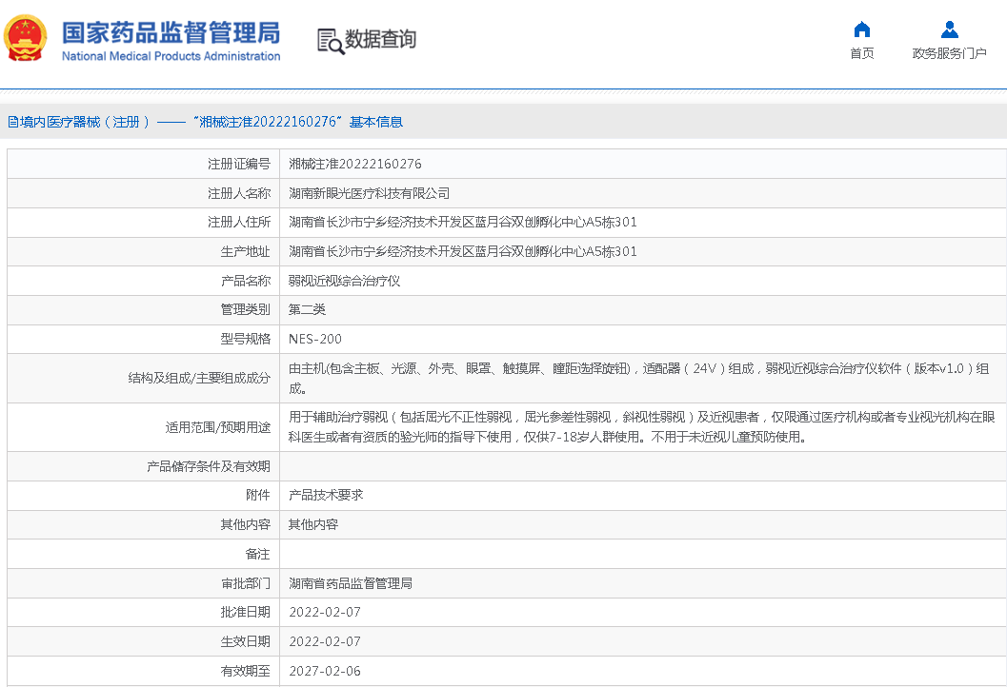Click the 附件 row label
1007x687 pixels.
click(x=257, y=495)
